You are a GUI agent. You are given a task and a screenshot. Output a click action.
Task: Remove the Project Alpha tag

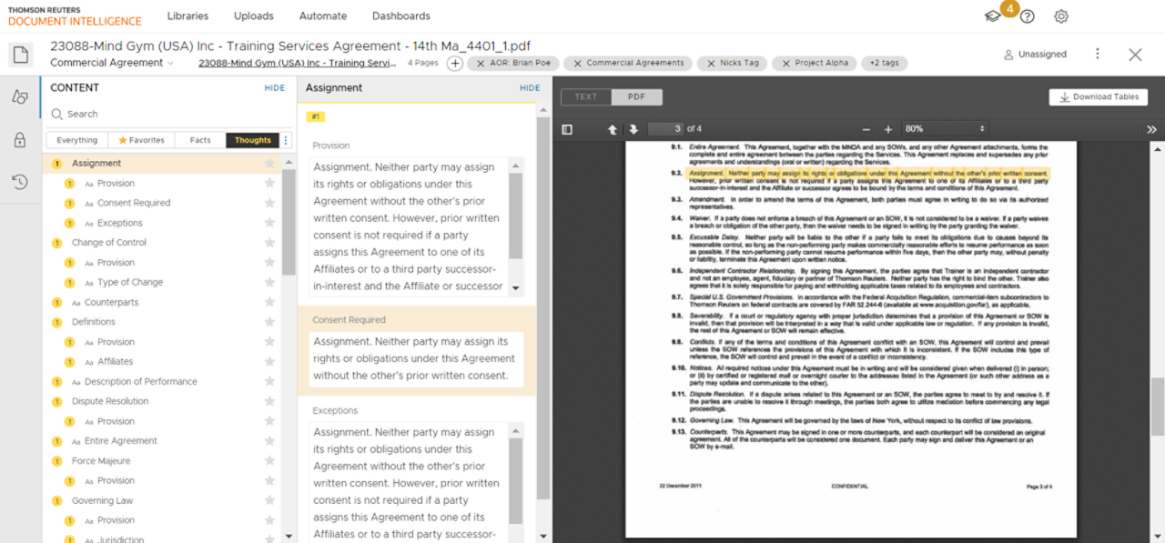785,64
